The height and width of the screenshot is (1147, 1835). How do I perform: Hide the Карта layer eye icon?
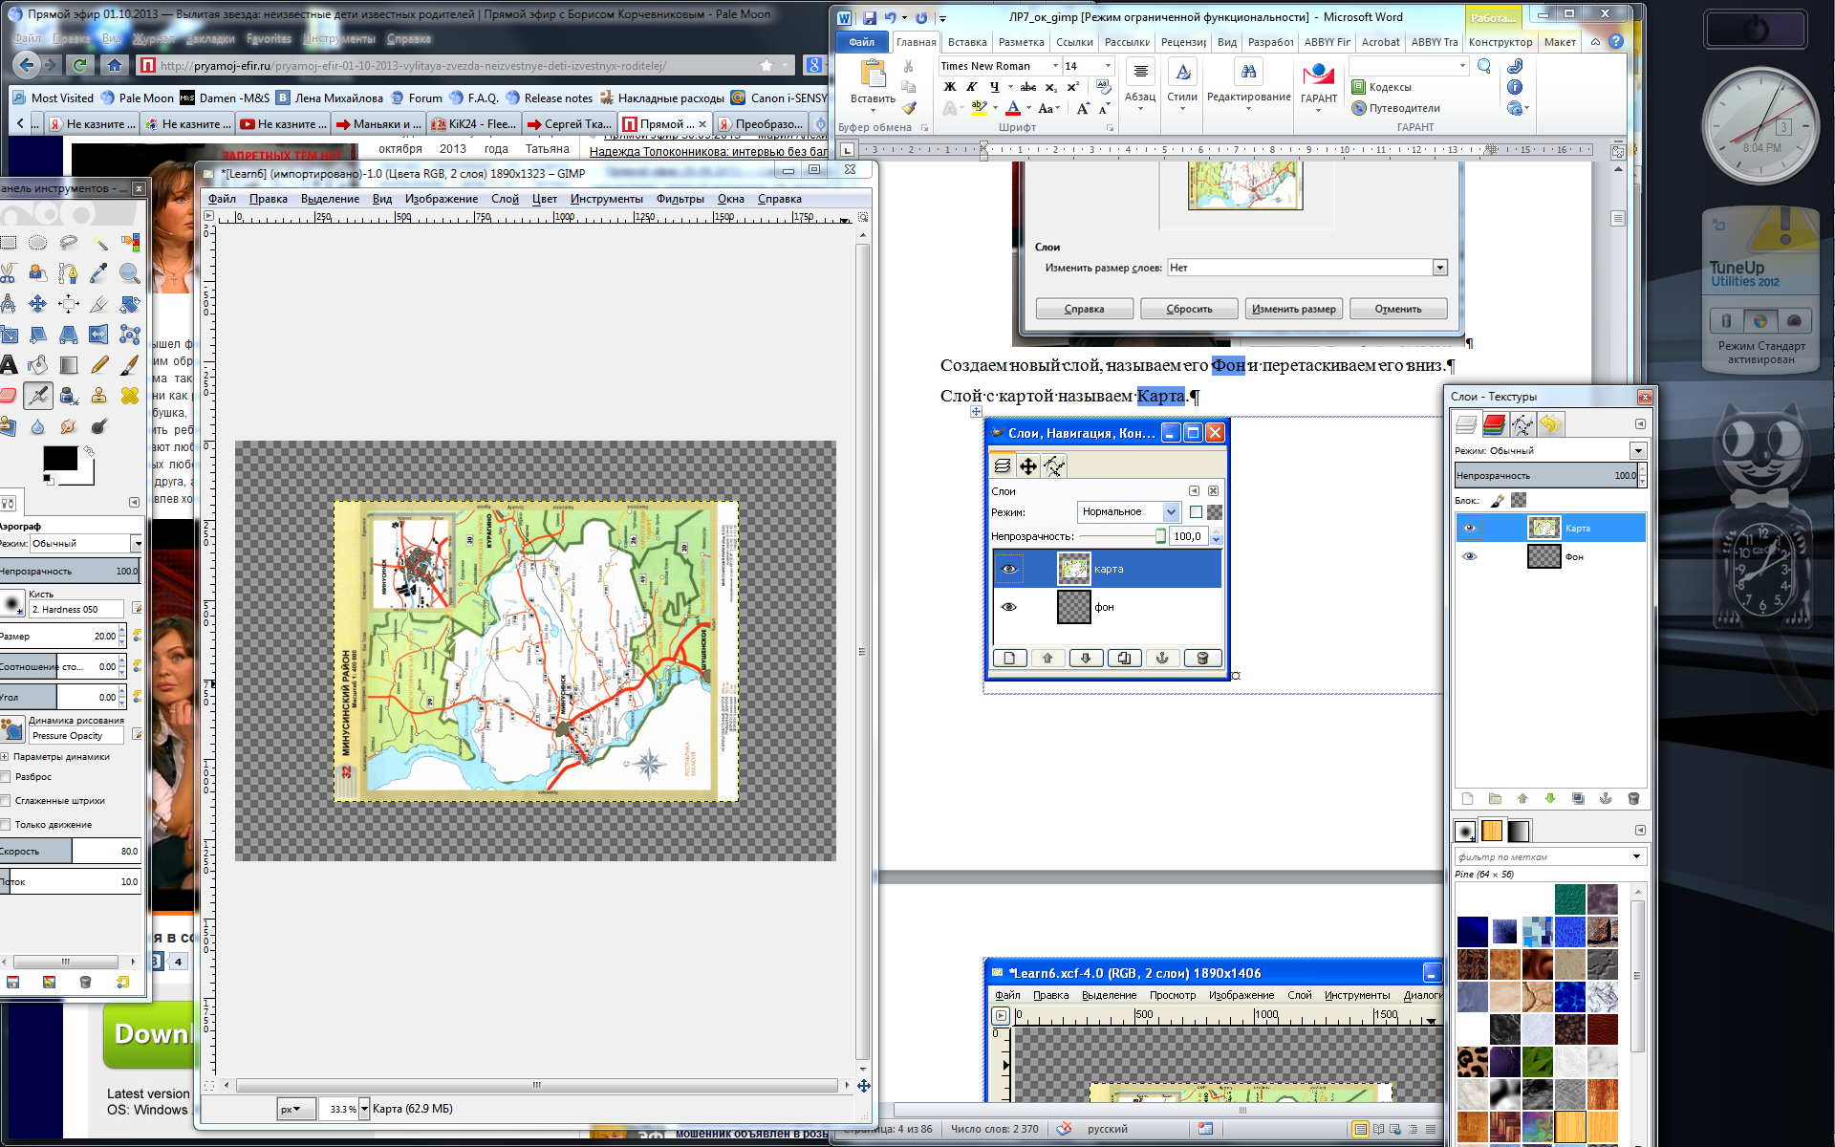coord(1470,528)
